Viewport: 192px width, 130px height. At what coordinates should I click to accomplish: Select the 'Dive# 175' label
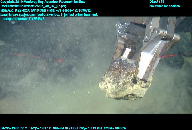(157, 2)
